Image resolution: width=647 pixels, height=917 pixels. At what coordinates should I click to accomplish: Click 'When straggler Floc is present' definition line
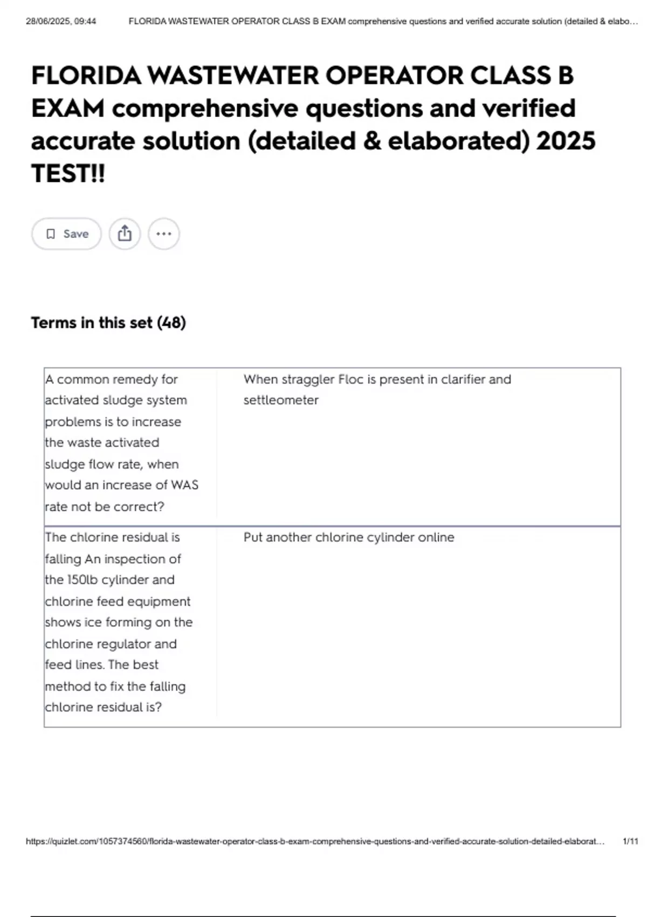pos(377,379)
